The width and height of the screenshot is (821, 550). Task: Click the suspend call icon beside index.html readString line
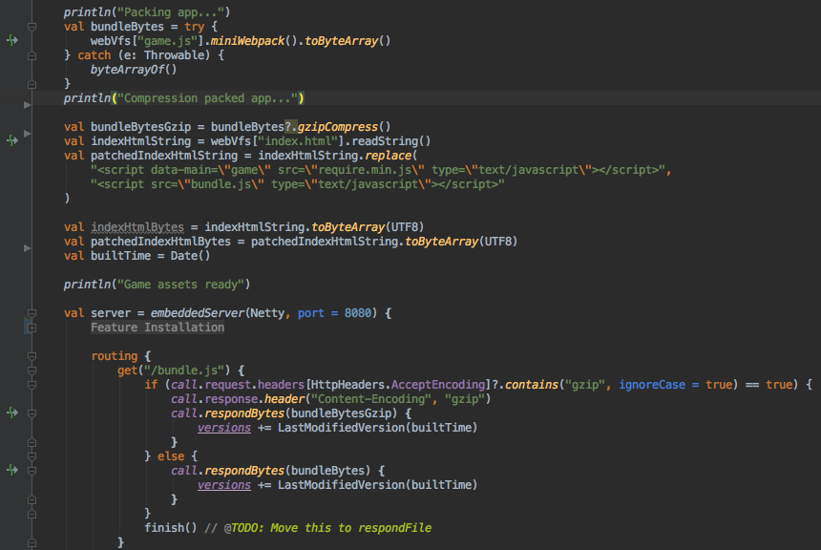point(12,140)
